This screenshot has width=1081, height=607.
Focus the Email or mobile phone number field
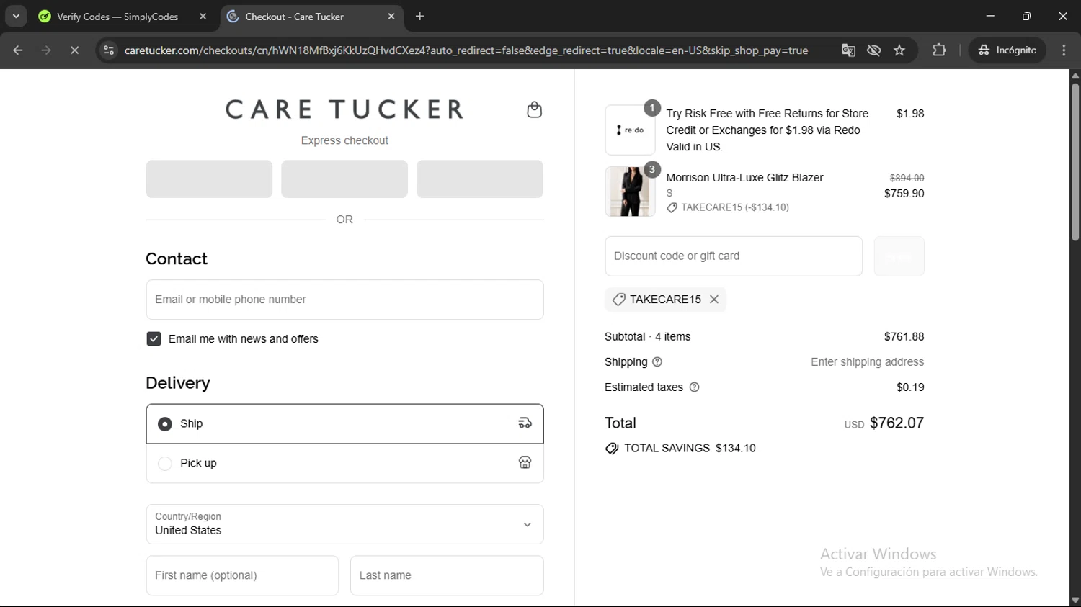tap(344, 300)
